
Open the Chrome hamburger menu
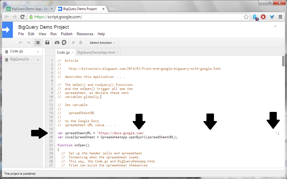[x=280, y=17]
